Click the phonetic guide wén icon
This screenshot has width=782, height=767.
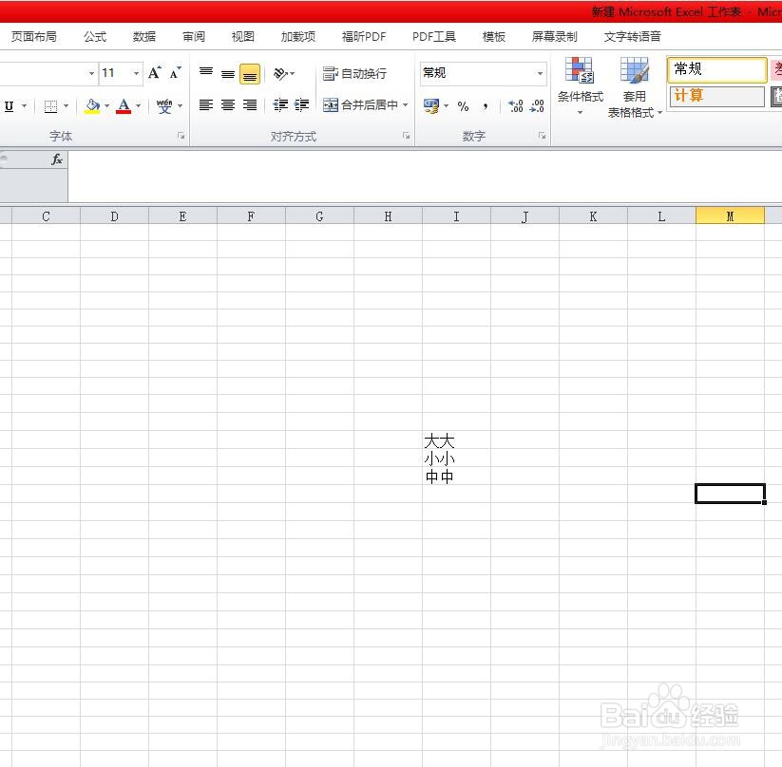pyautogui.click(x=164, y=106)
